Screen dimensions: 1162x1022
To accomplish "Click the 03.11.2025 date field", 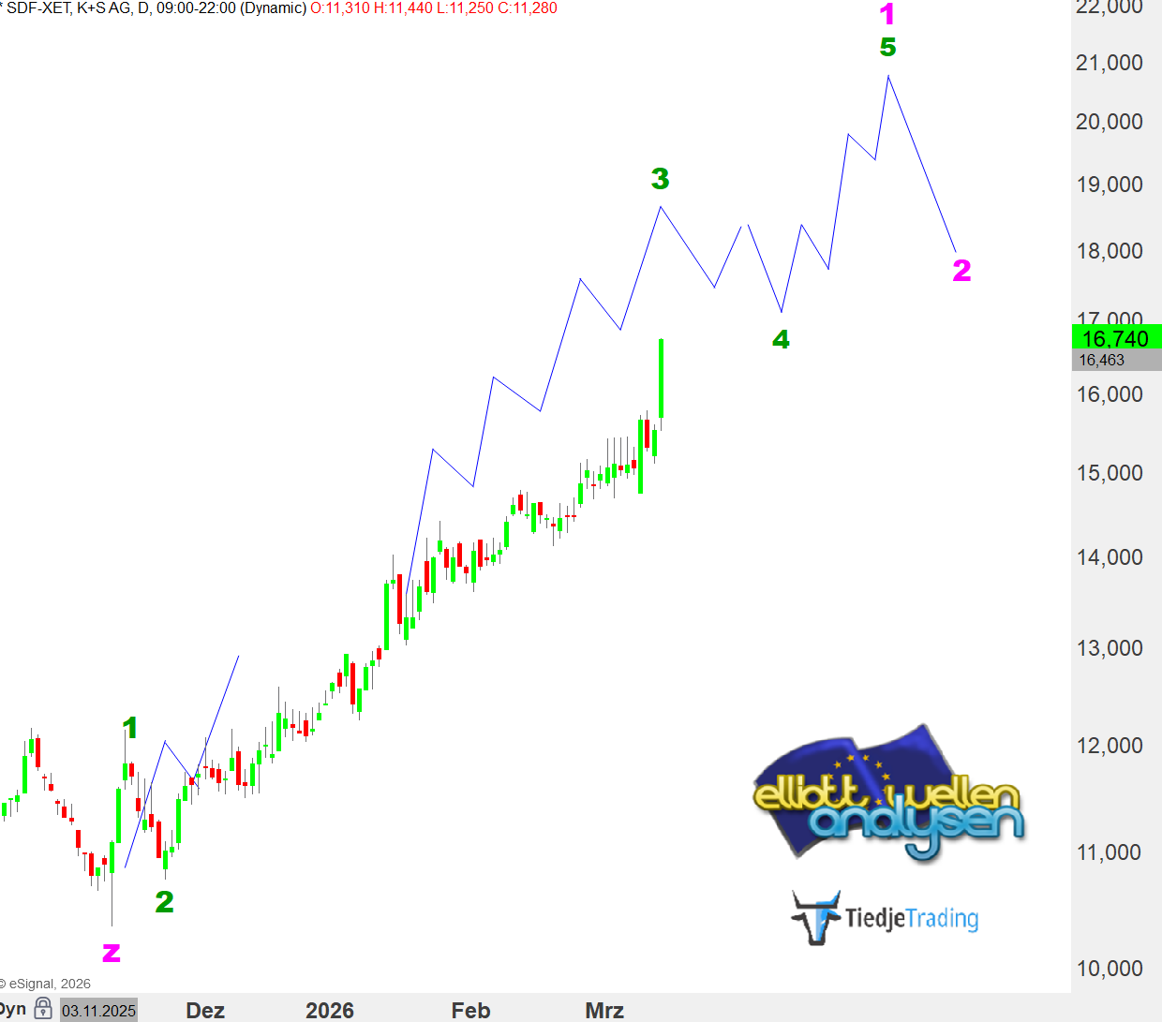I will point(98,1011).
